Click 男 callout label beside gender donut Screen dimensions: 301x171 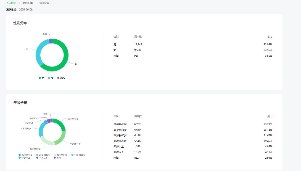[x=76, y=64]
